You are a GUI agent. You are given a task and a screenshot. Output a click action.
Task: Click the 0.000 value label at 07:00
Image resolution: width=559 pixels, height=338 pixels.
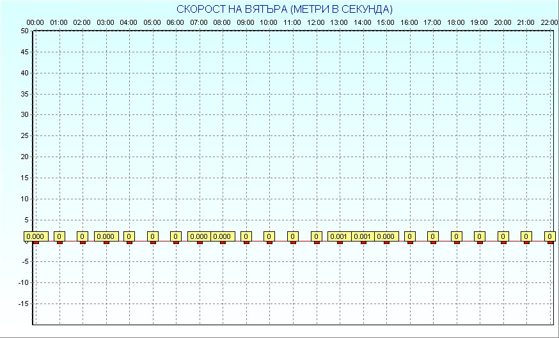point(199,236)
